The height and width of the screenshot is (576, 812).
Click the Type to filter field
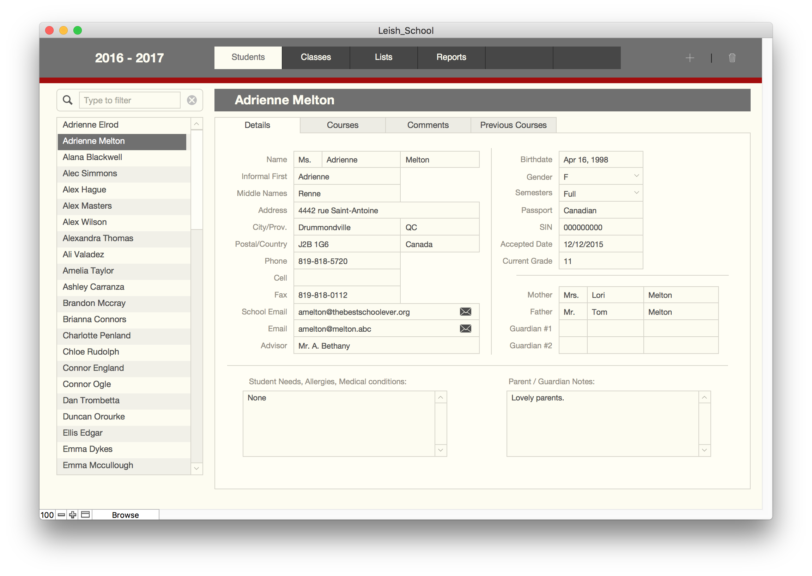(x=129, y=100)
